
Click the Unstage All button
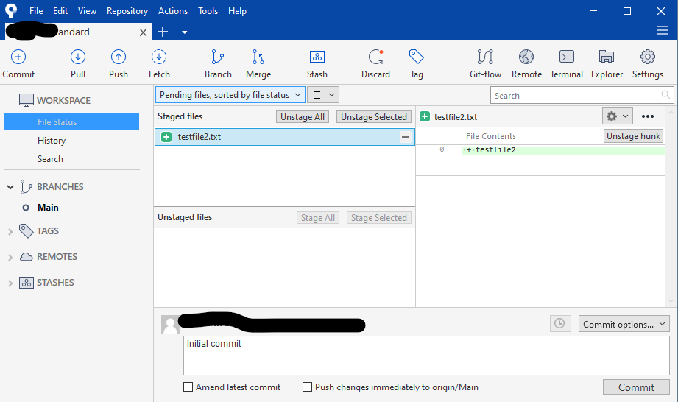point(303,117)
